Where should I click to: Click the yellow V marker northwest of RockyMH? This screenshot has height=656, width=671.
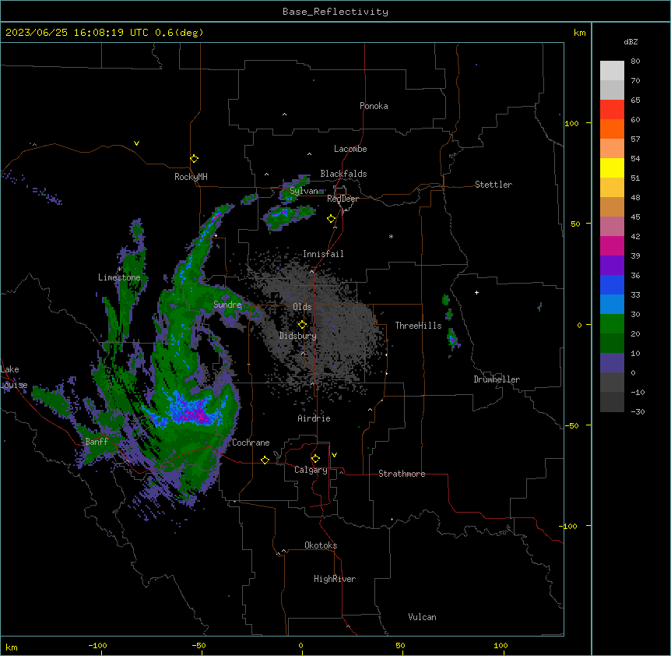click(136, 143)
